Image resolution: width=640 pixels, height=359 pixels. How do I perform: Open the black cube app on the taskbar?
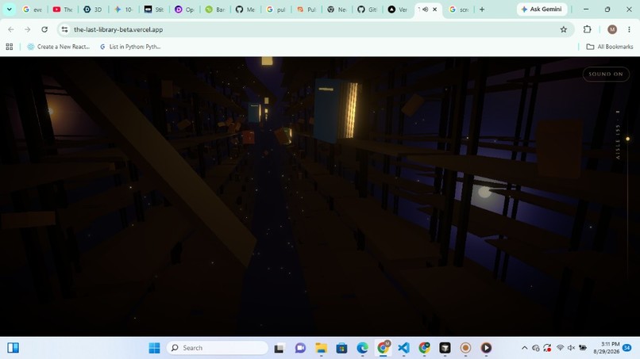click(x=445, y=348)
